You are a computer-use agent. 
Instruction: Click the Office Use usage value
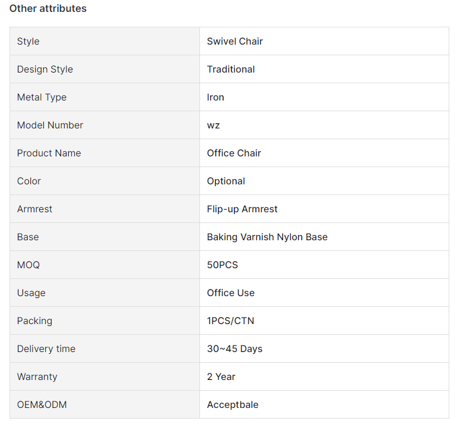click(x=231, y=293)
